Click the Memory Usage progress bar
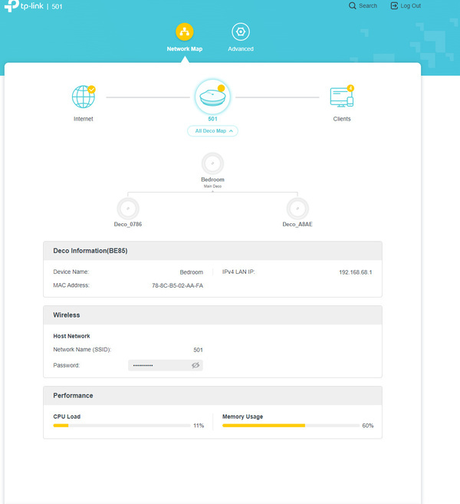This screenshot has height=504, width=460. 291,426
